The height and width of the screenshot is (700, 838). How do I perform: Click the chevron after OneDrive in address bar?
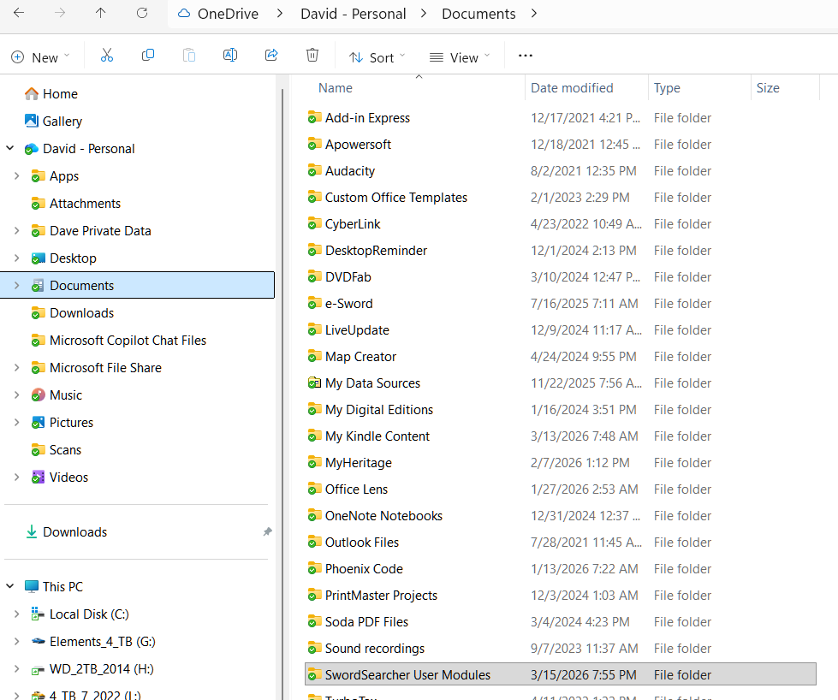tap(280, 14)
